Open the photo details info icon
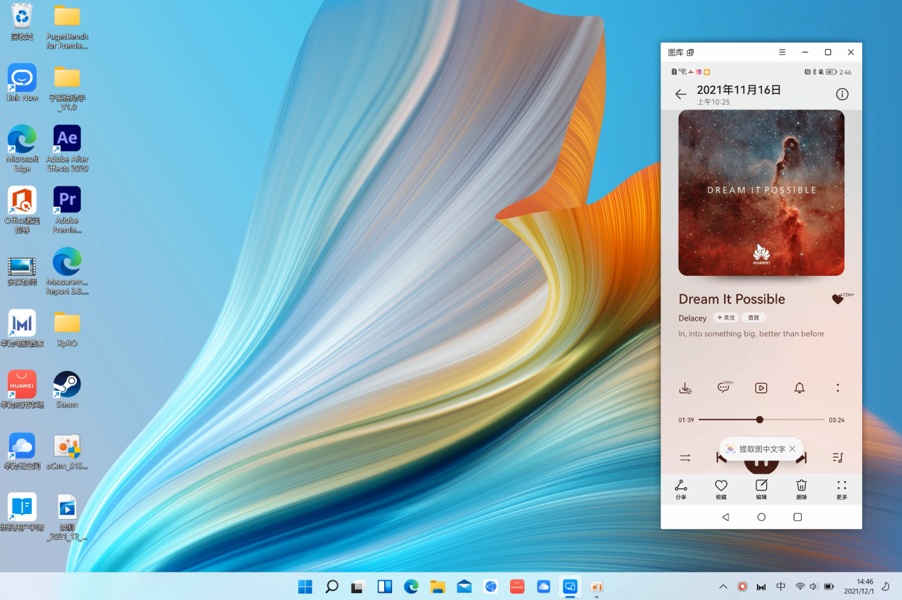This screenshot has width=902, height=600. click(842, 95)
